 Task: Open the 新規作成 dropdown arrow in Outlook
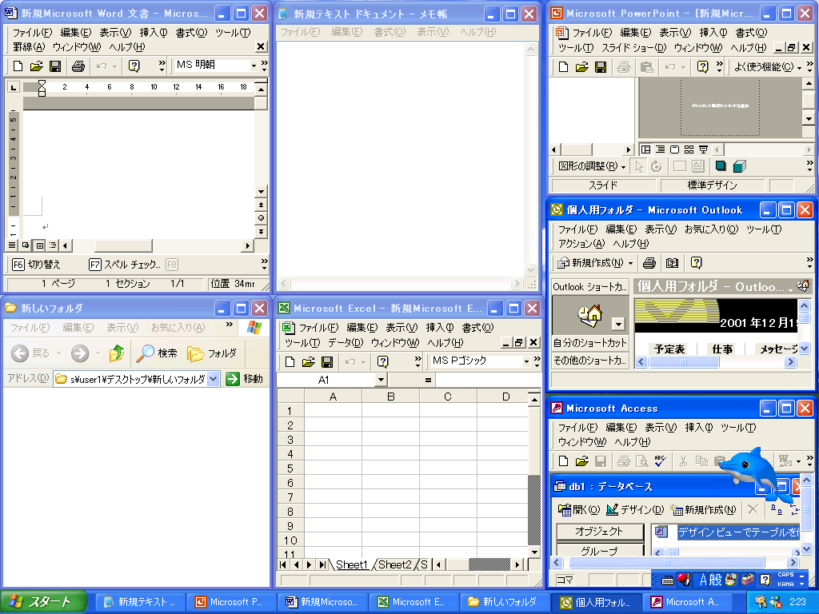click(x=630, y=263)
